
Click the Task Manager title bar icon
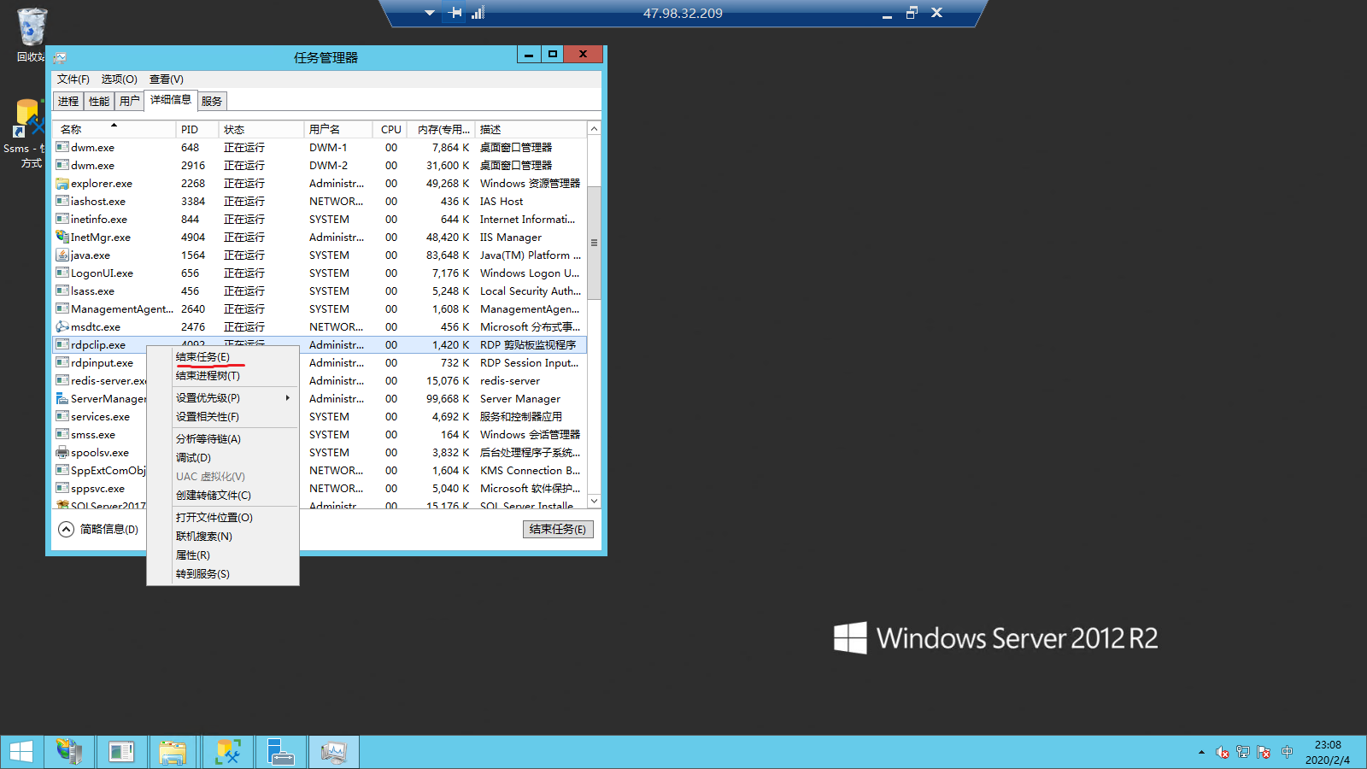pyautogui.click(x=60, y=58)
